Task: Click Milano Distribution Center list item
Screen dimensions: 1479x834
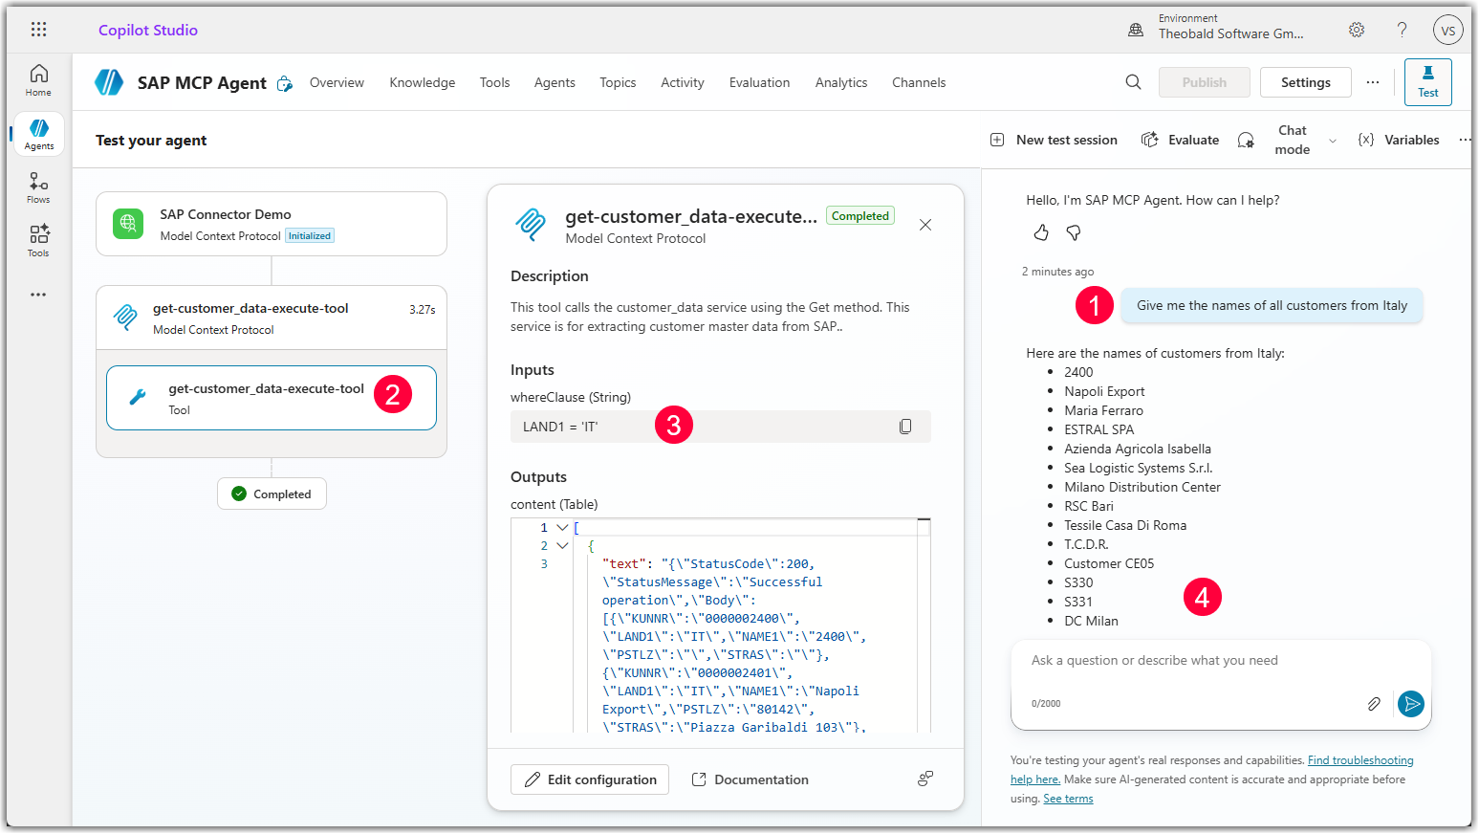Action: [1142, 487]
